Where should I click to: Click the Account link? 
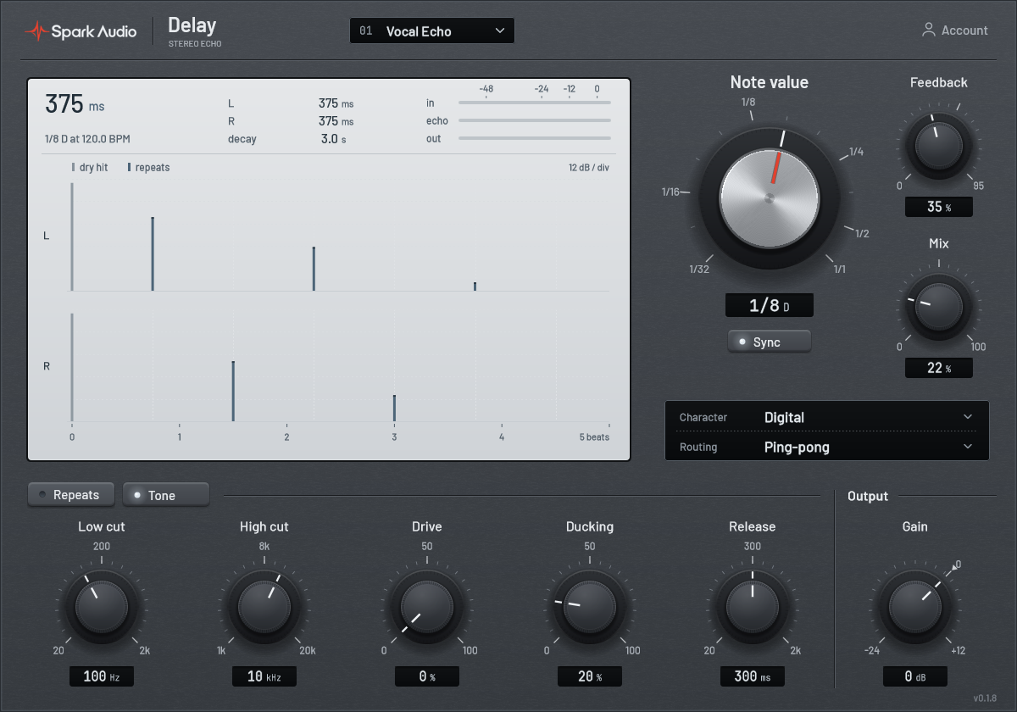[x=955, y=31]
